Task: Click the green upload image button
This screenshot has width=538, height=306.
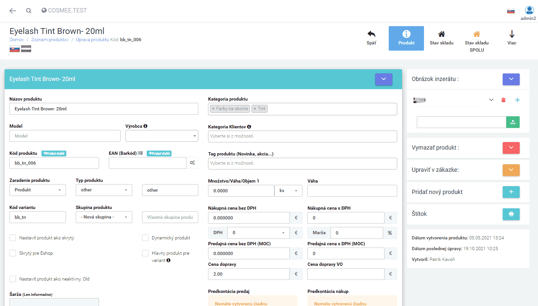Action: pos(513,122)
